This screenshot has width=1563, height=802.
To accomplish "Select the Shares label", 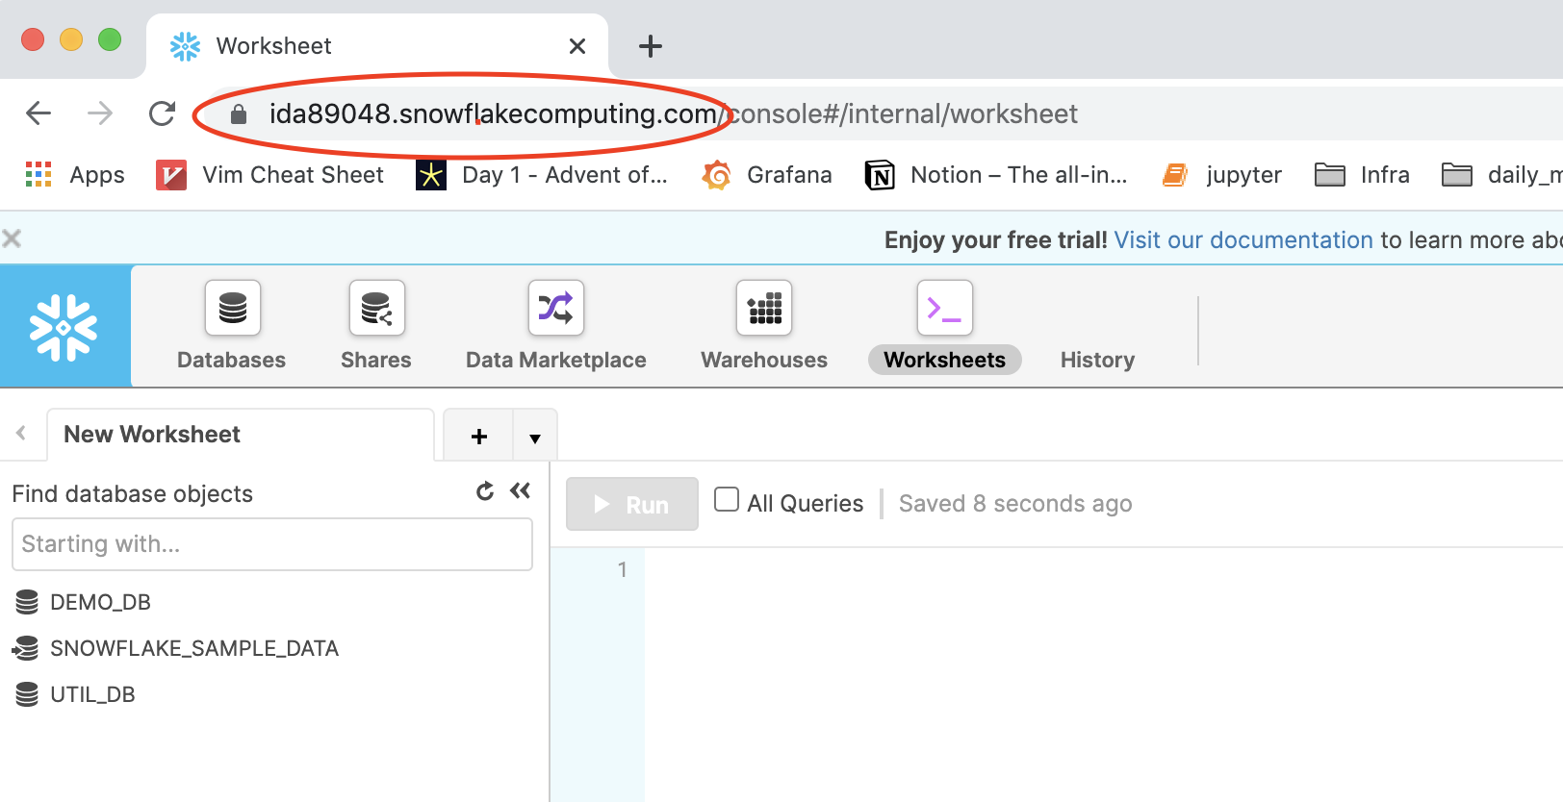I will [376, 360].
